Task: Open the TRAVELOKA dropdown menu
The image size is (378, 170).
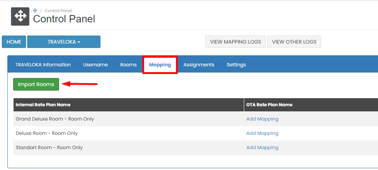Action: 63,42
